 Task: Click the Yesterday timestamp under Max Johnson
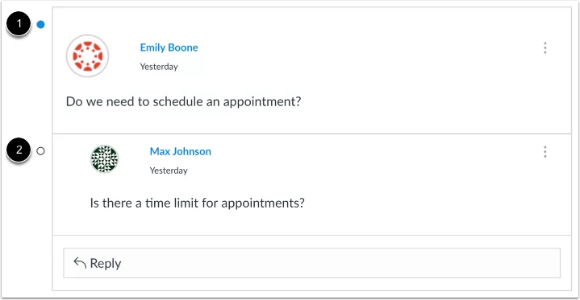169,171
